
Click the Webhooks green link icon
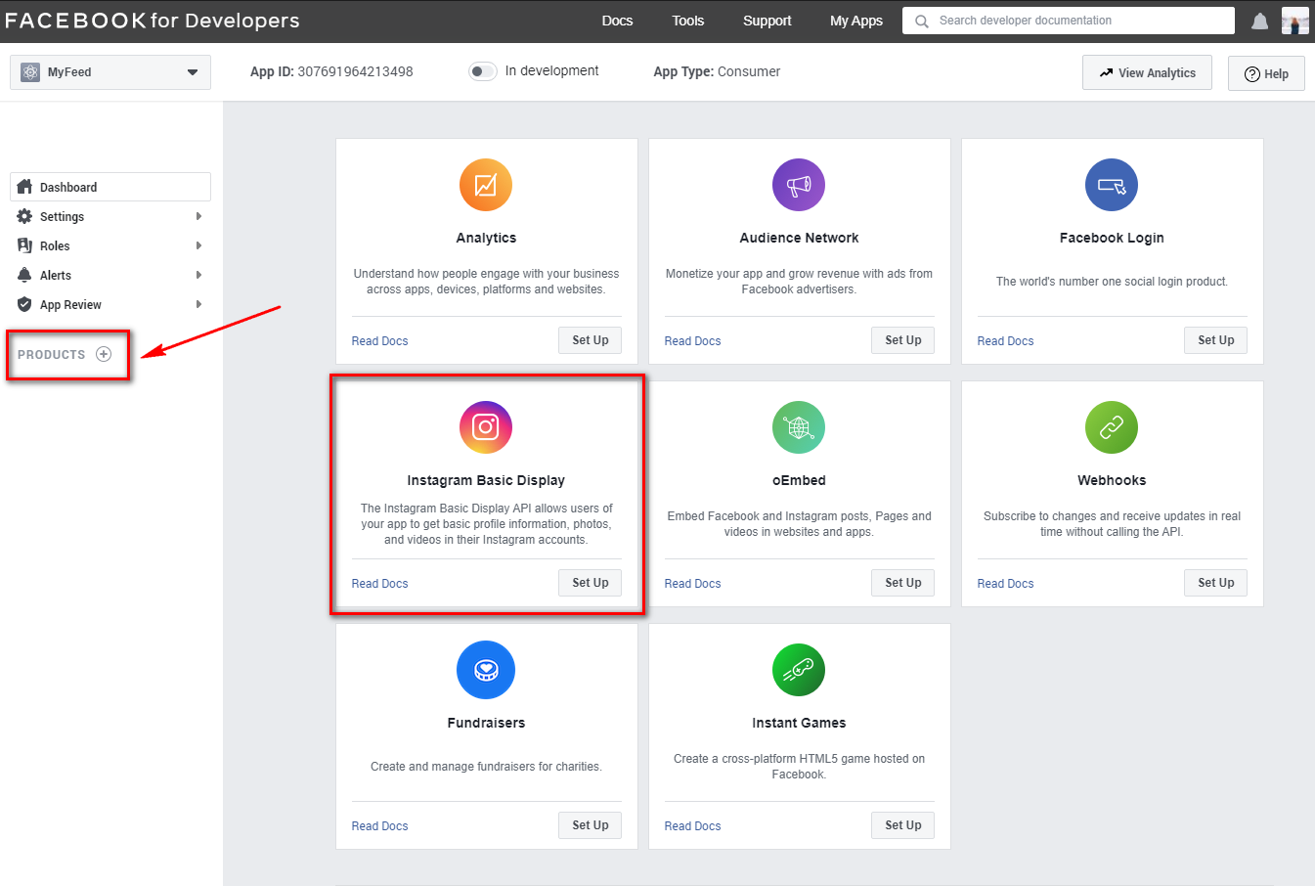[x=1112, y=427]
